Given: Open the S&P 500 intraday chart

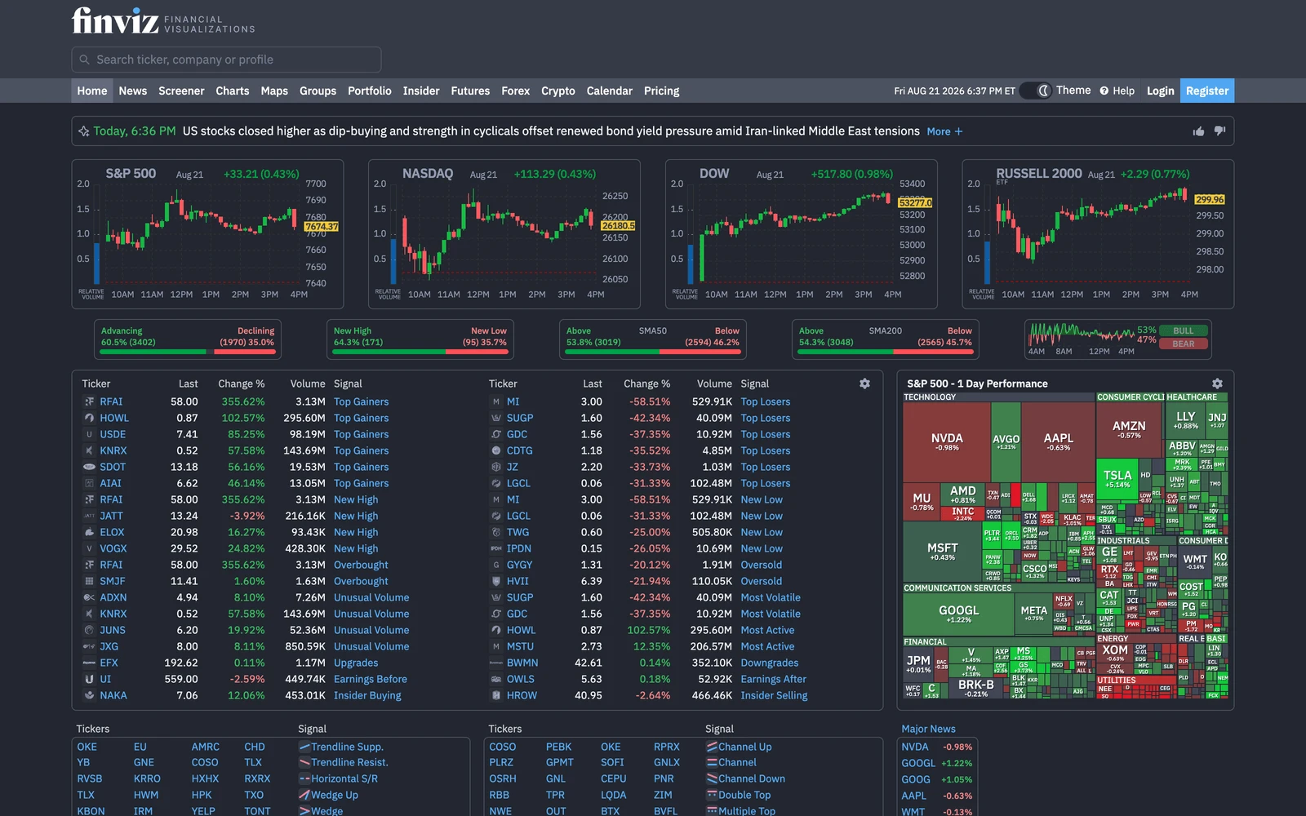Looking at the screenshot, I should click(x=207, y=234).
